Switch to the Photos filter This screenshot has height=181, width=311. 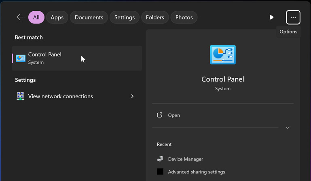(x=184, y=17)
